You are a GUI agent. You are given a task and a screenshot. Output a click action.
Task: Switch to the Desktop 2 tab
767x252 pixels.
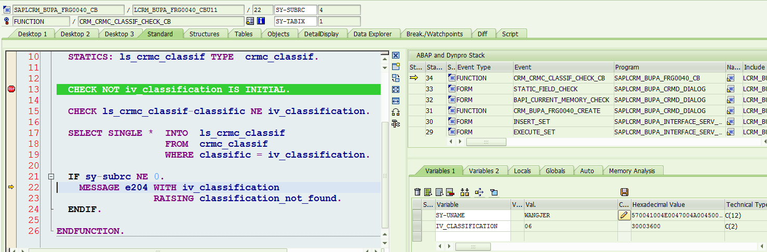(75, 34)
